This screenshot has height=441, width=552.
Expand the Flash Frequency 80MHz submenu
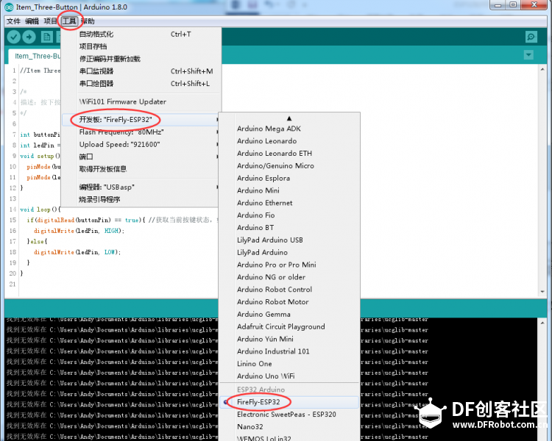click(x=141, y=132)
